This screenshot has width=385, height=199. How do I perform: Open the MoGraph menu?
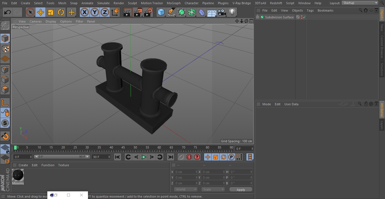[174, 3]
